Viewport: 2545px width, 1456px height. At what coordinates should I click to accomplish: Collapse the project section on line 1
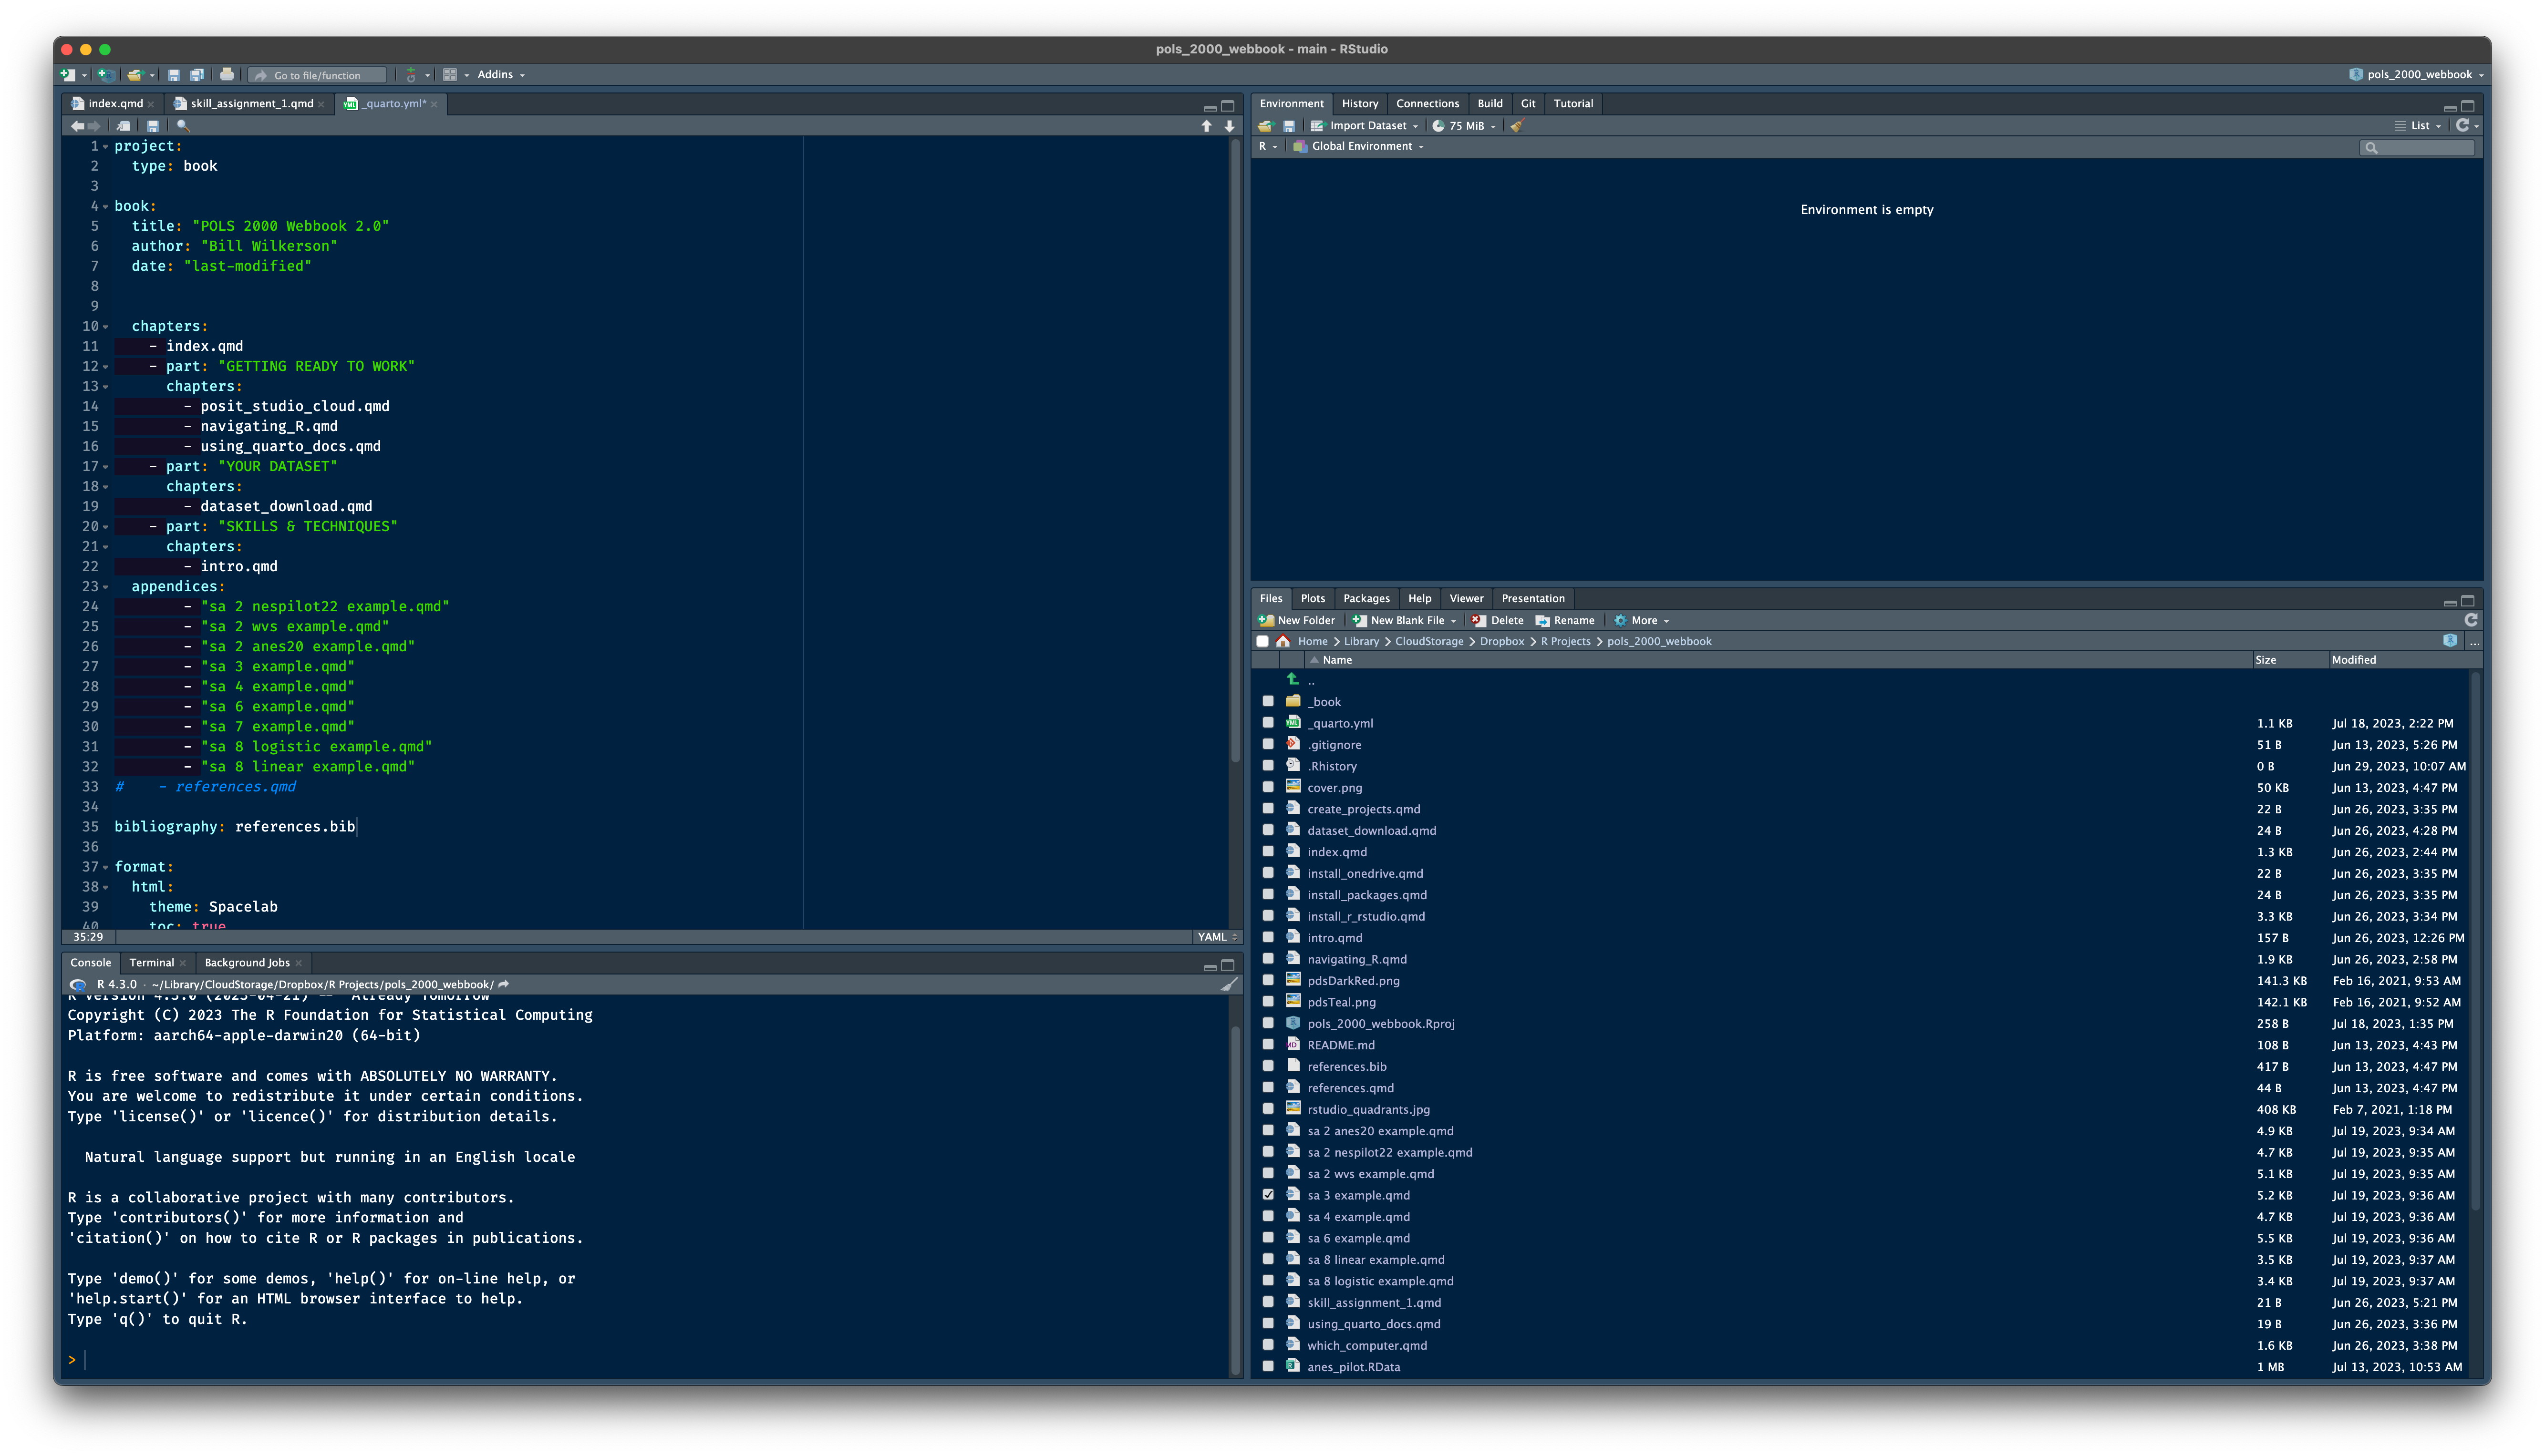[x=106, y=146]
